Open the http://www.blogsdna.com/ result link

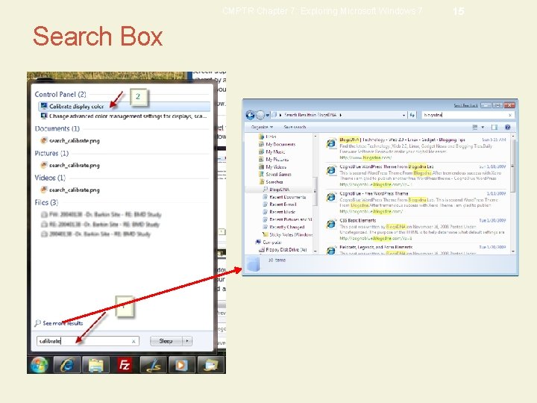(x=365, y=157)
